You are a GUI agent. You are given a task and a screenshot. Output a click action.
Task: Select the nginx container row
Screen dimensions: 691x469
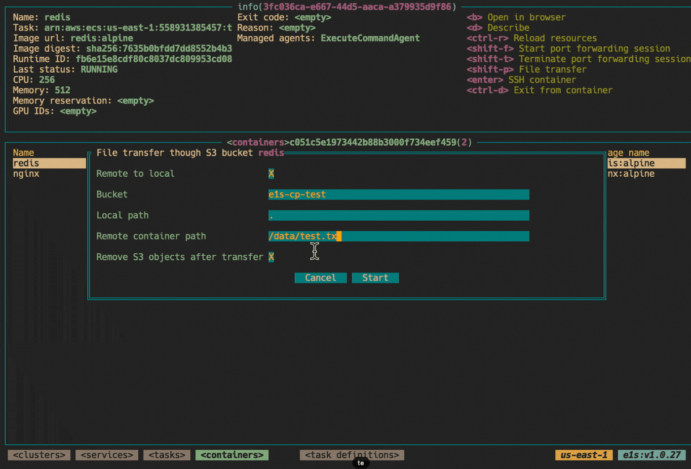pyautogui.click(x=26, y=174)
